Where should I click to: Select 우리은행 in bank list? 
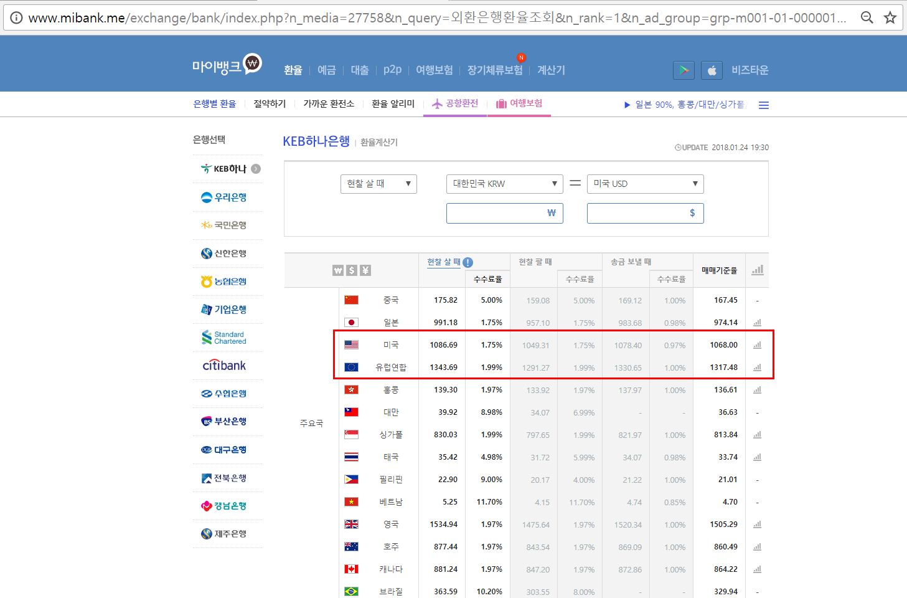[224, 197]
